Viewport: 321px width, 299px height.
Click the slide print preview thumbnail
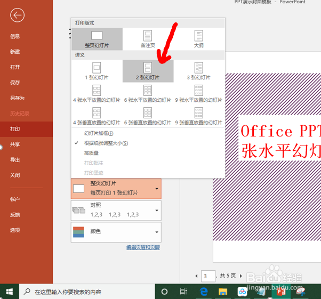point(267,157)
